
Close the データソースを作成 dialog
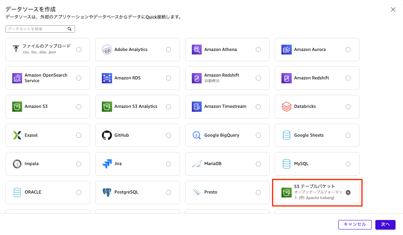click(x=393, y=9)
